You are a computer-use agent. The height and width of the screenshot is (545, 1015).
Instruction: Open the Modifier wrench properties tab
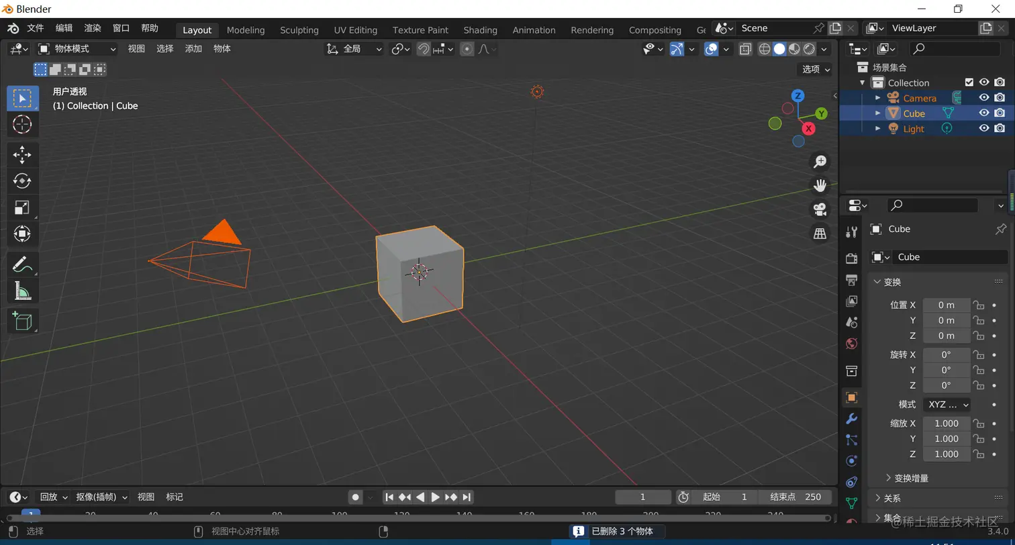click(852, 419)
